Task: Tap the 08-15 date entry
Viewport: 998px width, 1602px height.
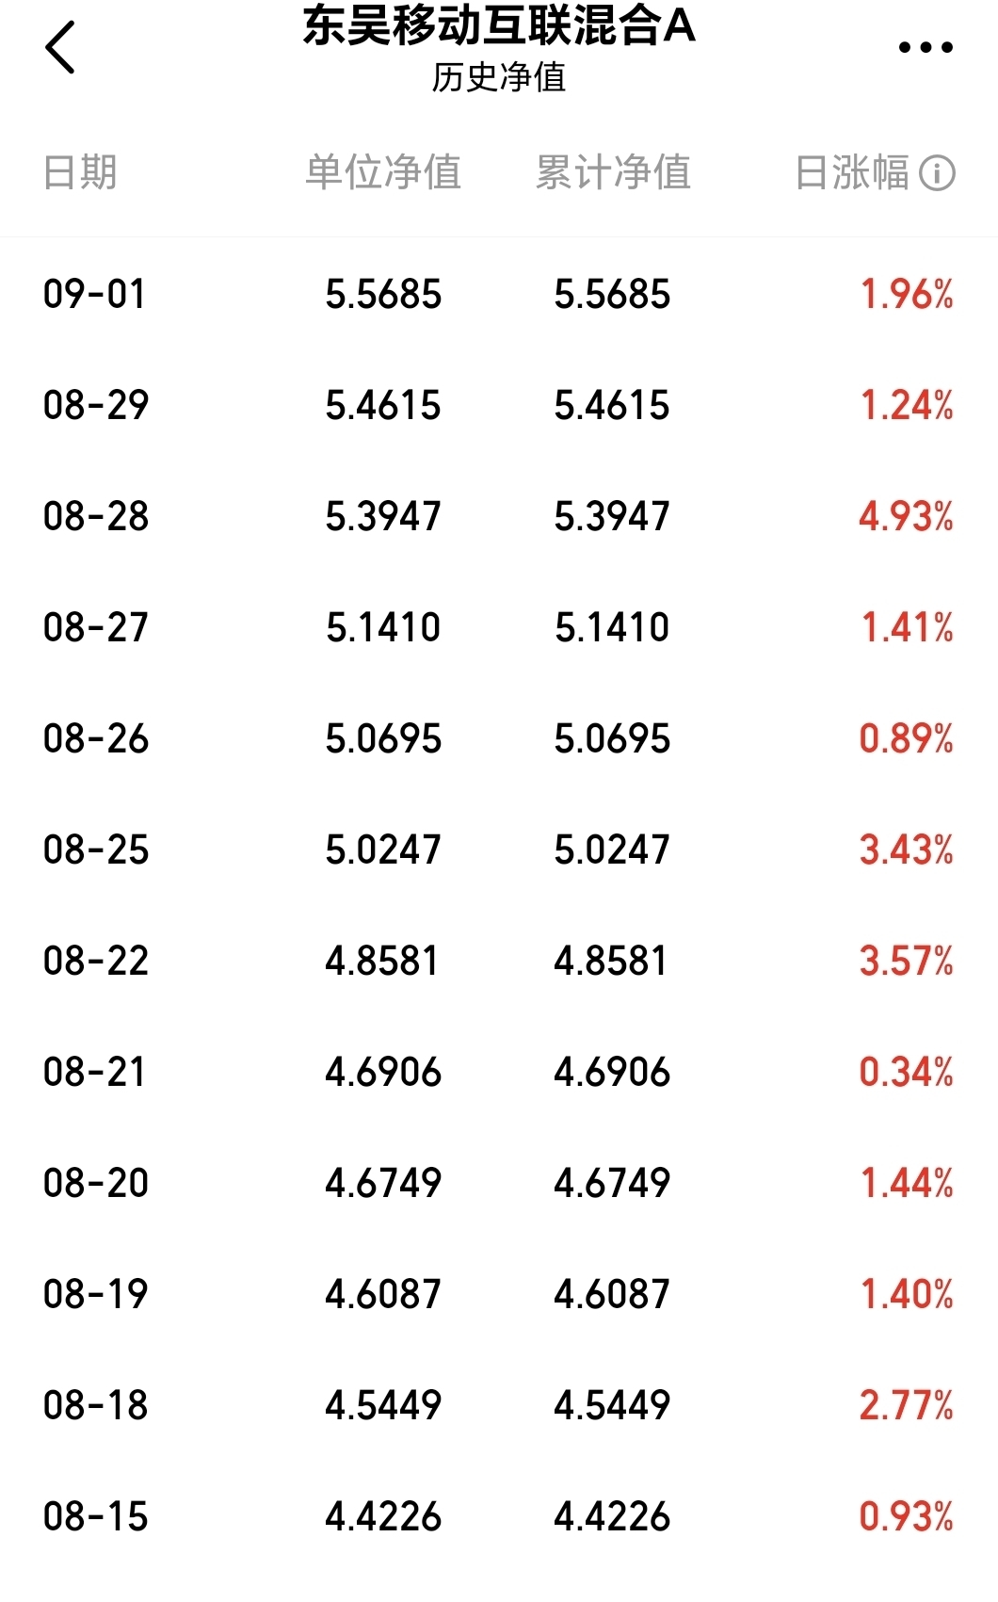Action: 96,1516
